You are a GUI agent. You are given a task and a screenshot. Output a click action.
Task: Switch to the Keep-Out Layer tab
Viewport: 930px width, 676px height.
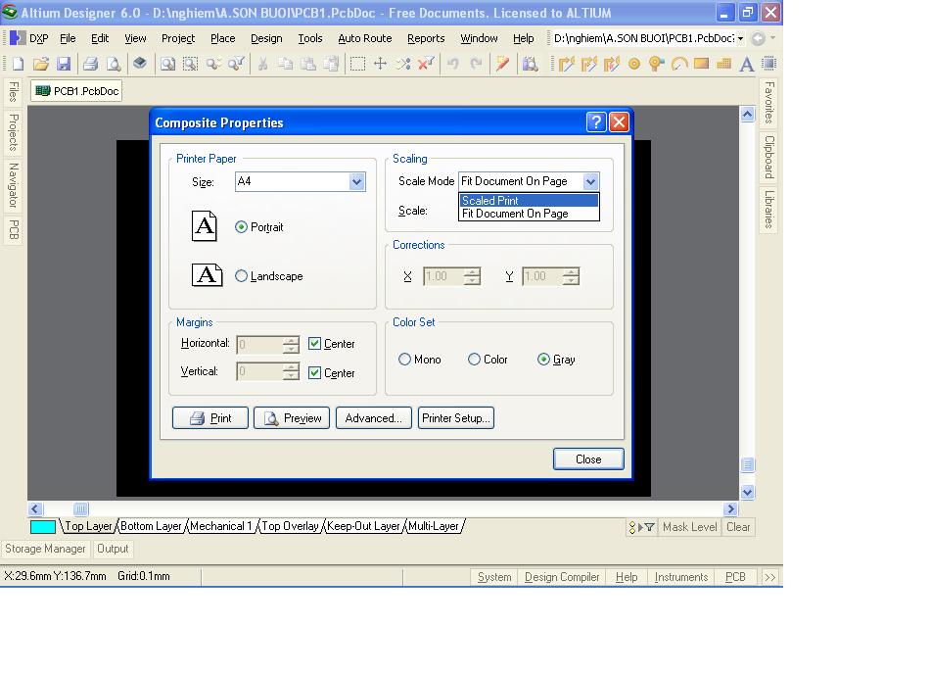(x=363, y=526)
